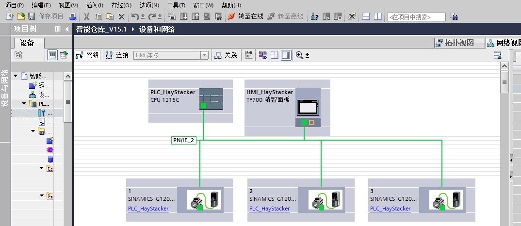The height and width of the screenshot is (226, 521).
Task: Upload from device icon
Action: click(195, 16)
